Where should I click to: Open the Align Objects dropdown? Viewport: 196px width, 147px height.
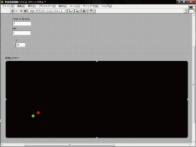coord(71,11)
